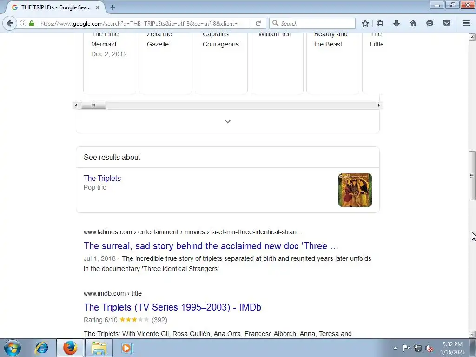The height and width of the screenshot is (357, 476).
Task: Click page scrollbar up arrow
Action: tap(472, 37)
